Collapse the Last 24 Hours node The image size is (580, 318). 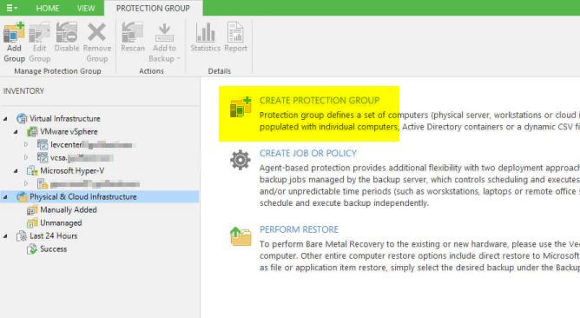5,236
